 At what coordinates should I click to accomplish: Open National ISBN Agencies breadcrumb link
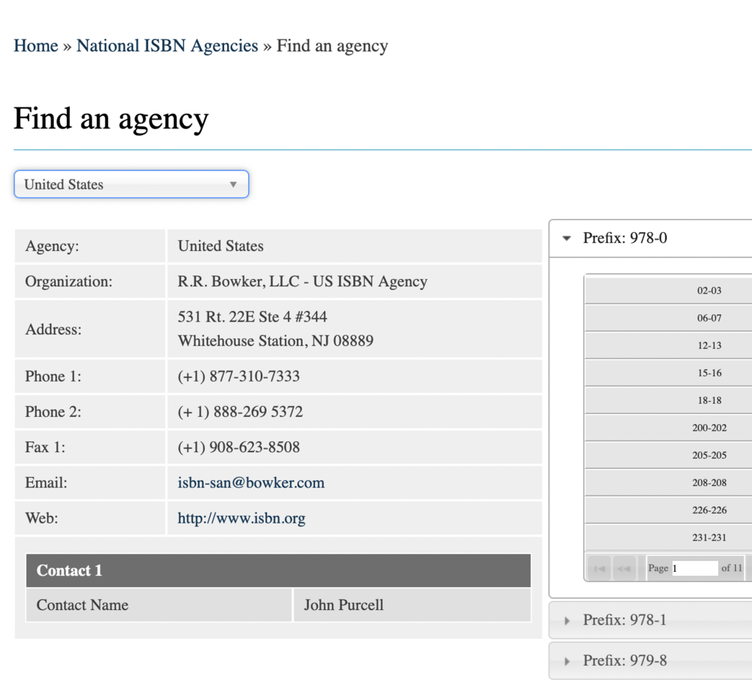pyautogui.click(x=167, y=46)
